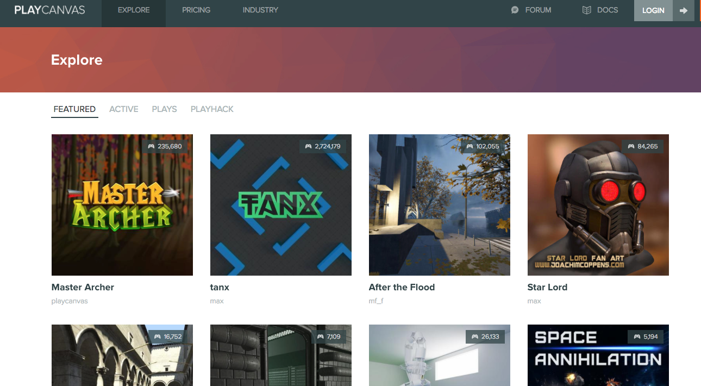Open the Master Archer thumbnail
The height and width of the screenshot is (386, 701).
click(x=122, y=205)
